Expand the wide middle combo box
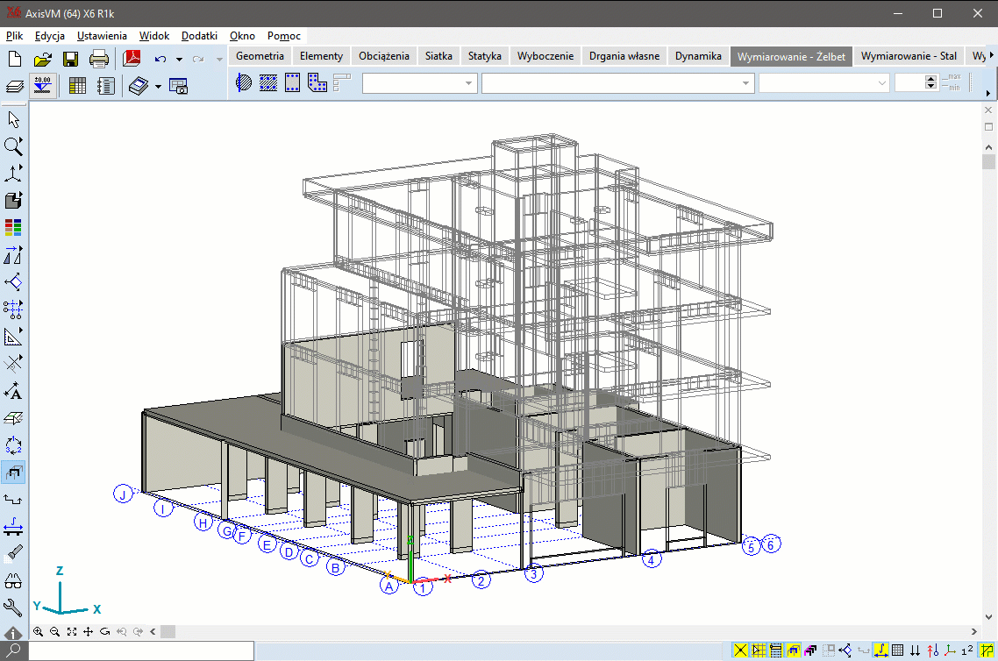 [745, 83]
